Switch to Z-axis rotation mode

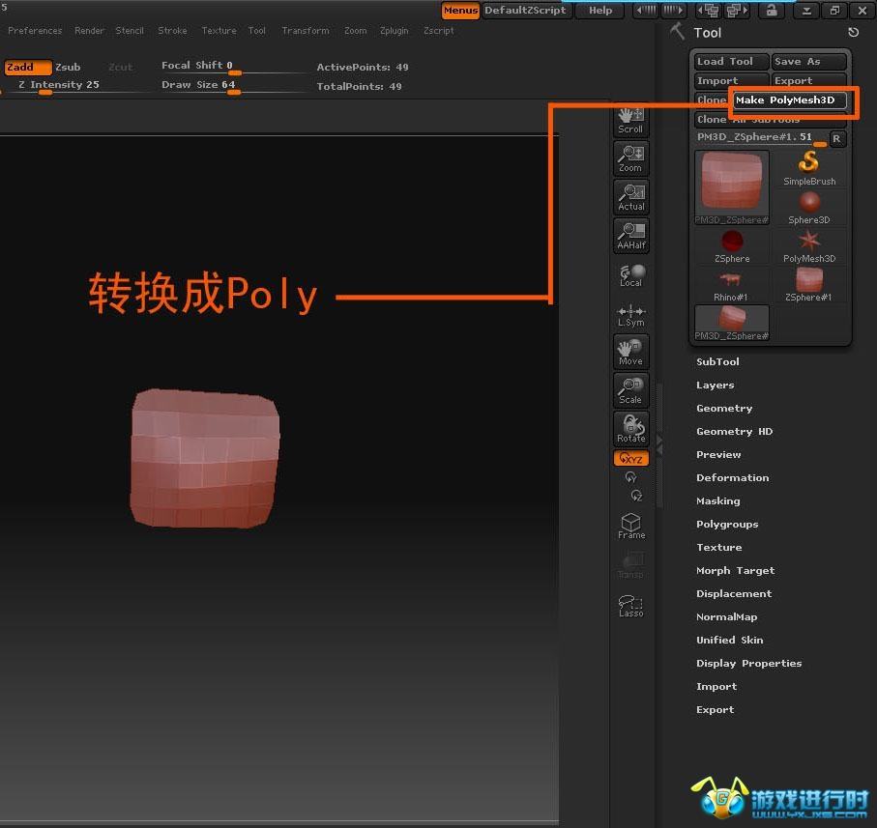coord(636,496)
